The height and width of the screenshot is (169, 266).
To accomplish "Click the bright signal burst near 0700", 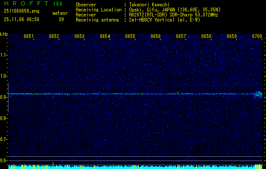I will coord(258,94).
